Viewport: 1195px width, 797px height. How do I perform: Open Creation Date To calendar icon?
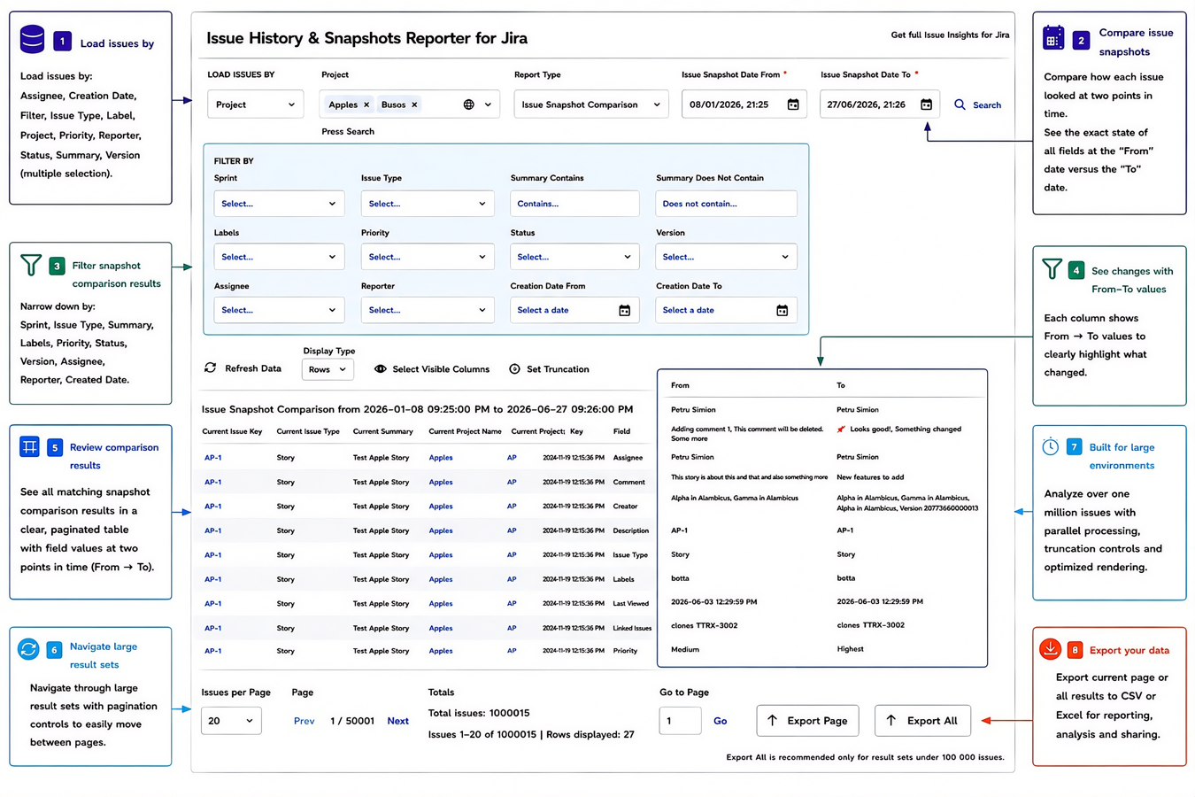pos(782,310)
